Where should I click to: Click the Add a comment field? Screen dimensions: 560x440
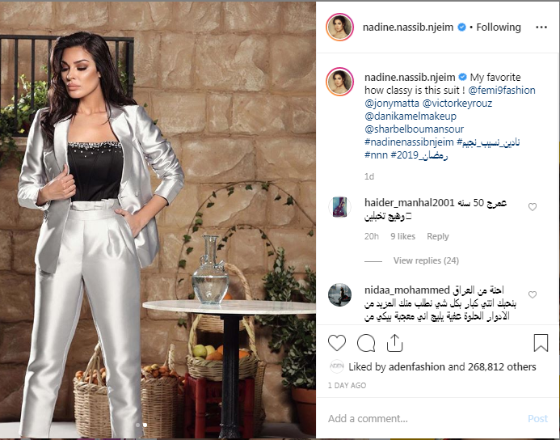pyautogui.click(x=425, y=418)
